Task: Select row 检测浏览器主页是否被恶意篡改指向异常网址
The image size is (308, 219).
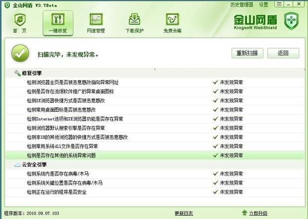Action: (x=155, y=82)
